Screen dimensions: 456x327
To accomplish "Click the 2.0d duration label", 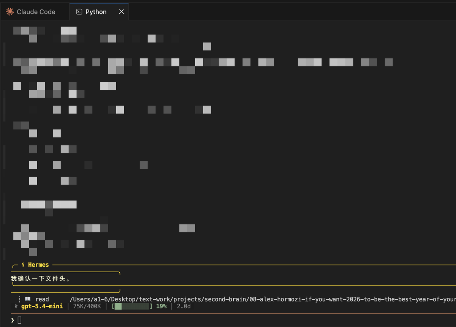I will coord(184,306).
